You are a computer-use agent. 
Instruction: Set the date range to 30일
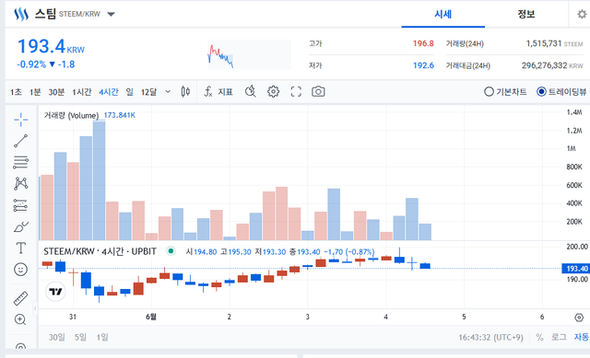click(57, 338)
